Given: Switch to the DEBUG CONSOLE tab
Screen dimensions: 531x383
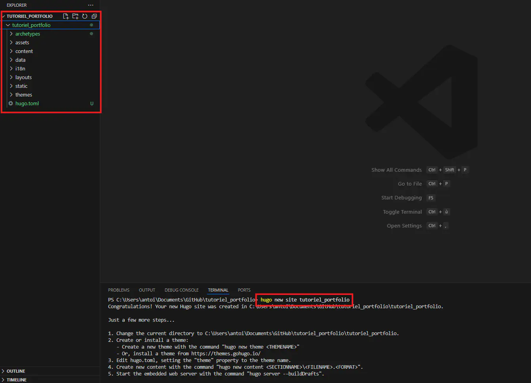Looking at the screenshot, I should click(182, 290).
